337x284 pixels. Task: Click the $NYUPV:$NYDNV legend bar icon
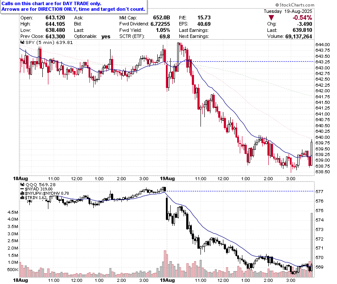click(22, 193)
